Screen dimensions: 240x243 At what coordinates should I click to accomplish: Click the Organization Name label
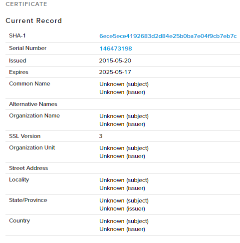(34, 115)
